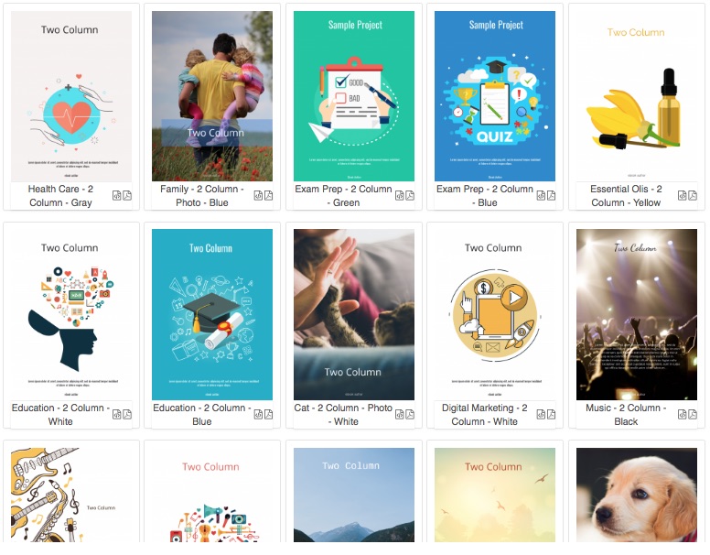The image size is (710, 555).
Task: Click PDF icon for Cat Photo White
Action: (410, 415)
